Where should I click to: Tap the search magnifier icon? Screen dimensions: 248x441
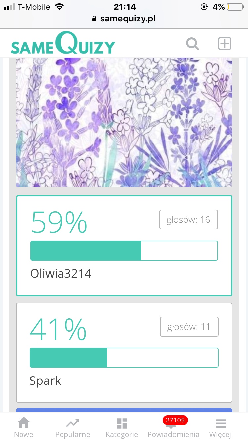(192, 44)
